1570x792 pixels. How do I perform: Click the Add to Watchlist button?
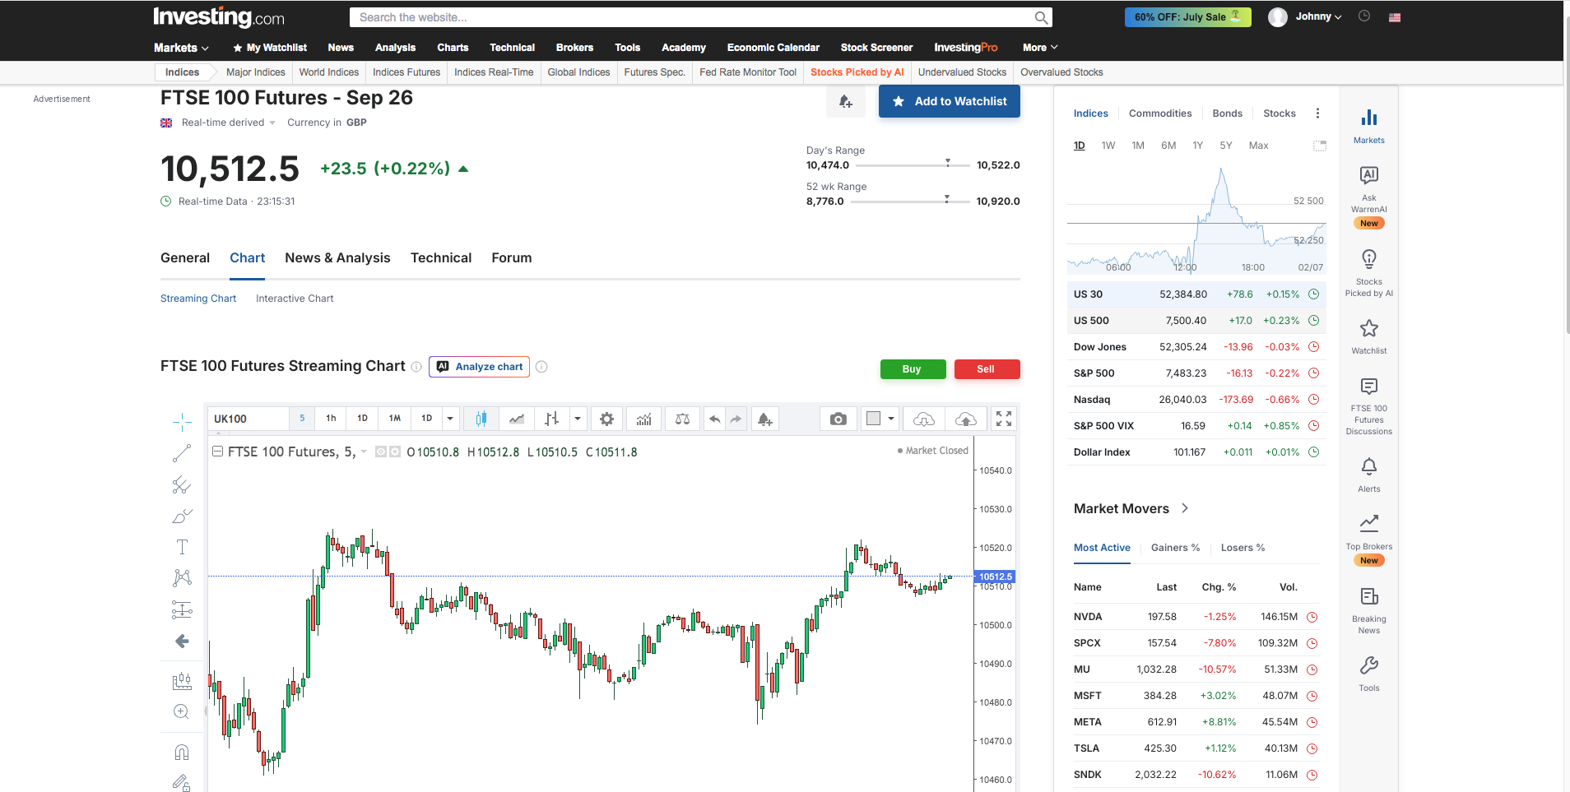(950, 101)
